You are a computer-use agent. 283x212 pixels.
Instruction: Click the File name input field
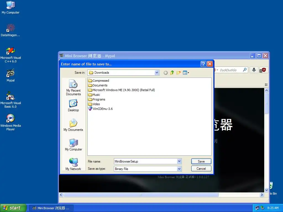[x=145, y=161]
